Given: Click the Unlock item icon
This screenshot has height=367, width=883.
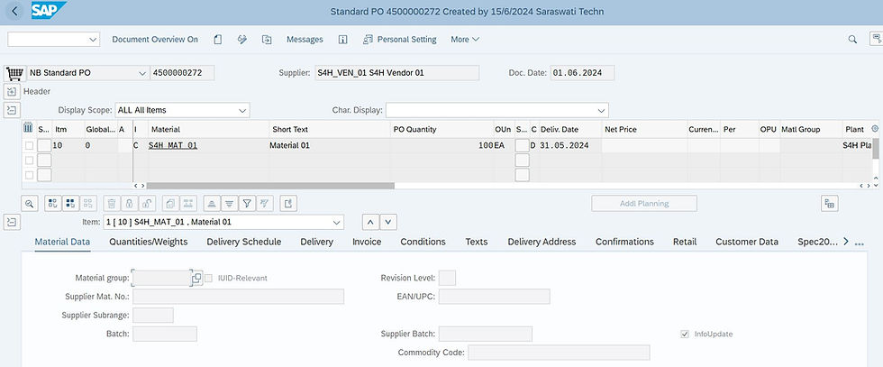Looking at the screenshot, I should point(146,204).
